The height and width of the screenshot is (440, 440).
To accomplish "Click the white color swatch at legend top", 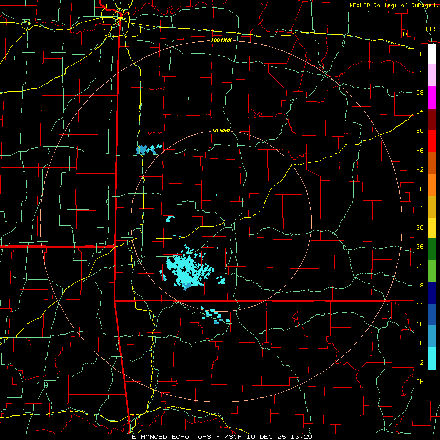I will click(x=432, y=54).
